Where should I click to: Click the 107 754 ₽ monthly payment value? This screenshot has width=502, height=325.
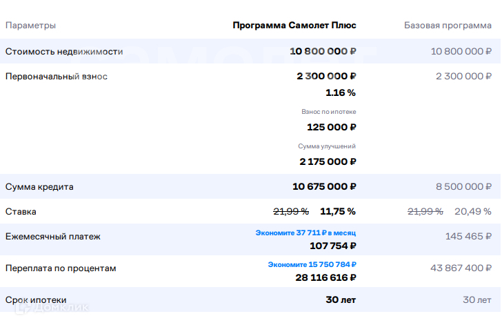333,245
